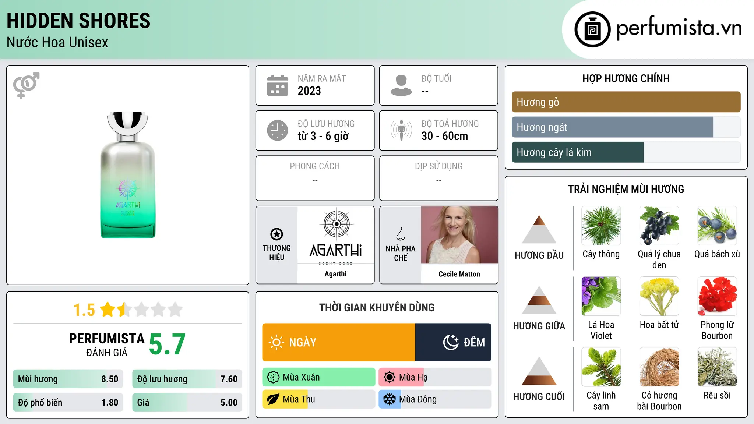Open the Rêu sồi note image
Screen dimensions: 754x424
tap(717, 367)
